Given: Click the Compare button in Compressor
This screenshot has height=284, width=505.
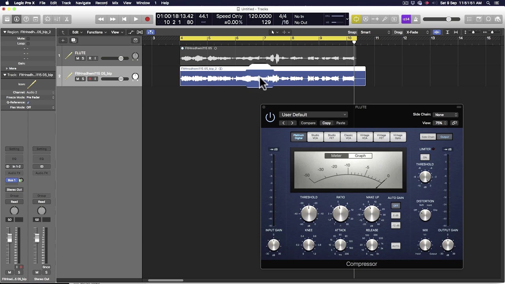Looking at the screenshot, I should pyautogui.click(x=308, y=123).
